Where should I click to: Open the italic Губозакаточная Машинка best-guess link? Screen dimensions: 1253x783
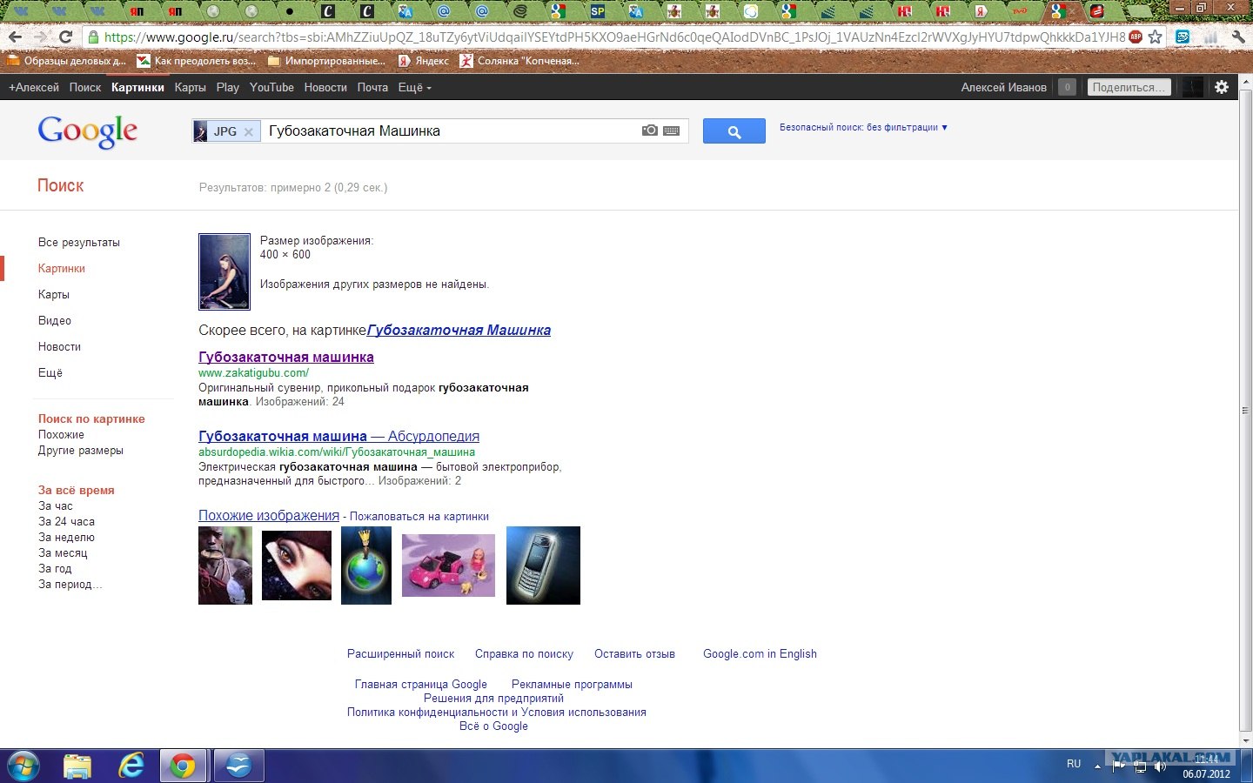pyautogui.click(x=459, y=330)
